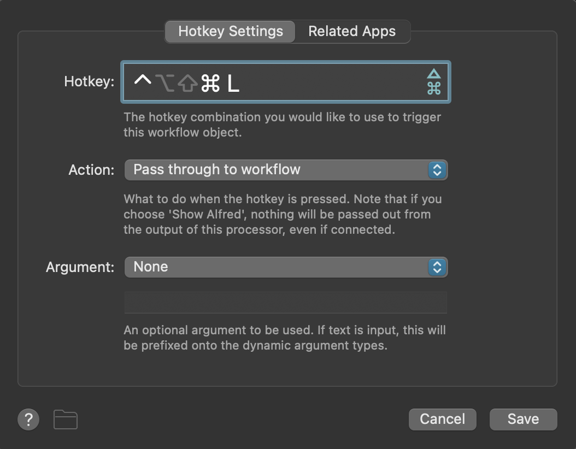Click the Argument dropdown stepper arrows

click(437, 267)
